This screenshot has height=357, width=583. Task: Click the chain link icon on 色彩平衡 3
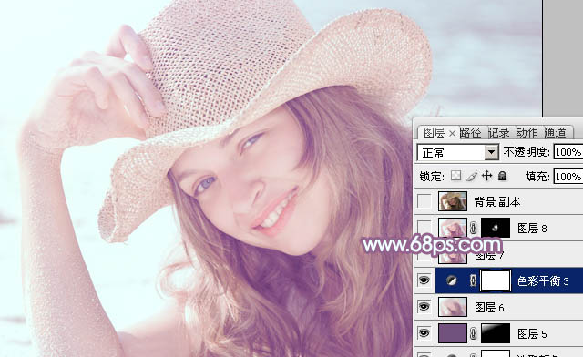(x=474, y=280)
